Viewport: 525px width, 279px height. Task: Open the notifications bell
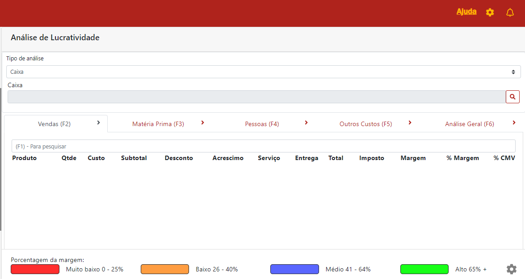click(x=510, y=13)
